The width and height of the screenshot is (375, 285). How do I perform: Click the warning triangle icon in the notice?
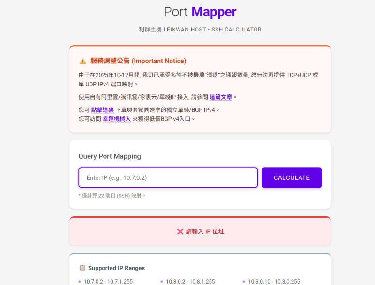(x=83, y=61)
